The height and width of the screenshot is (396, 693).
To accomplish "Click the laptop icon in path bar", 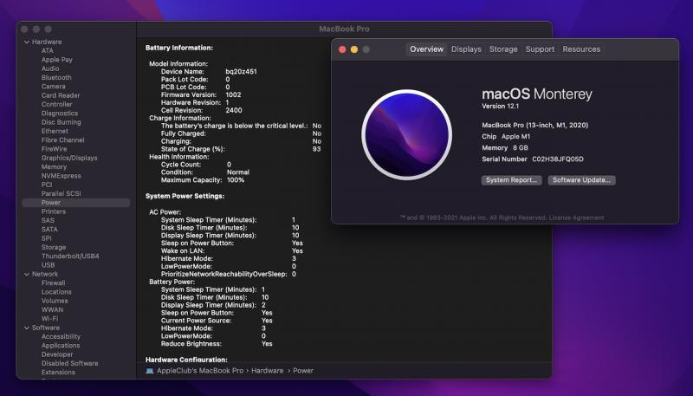I will coord(150,371).
